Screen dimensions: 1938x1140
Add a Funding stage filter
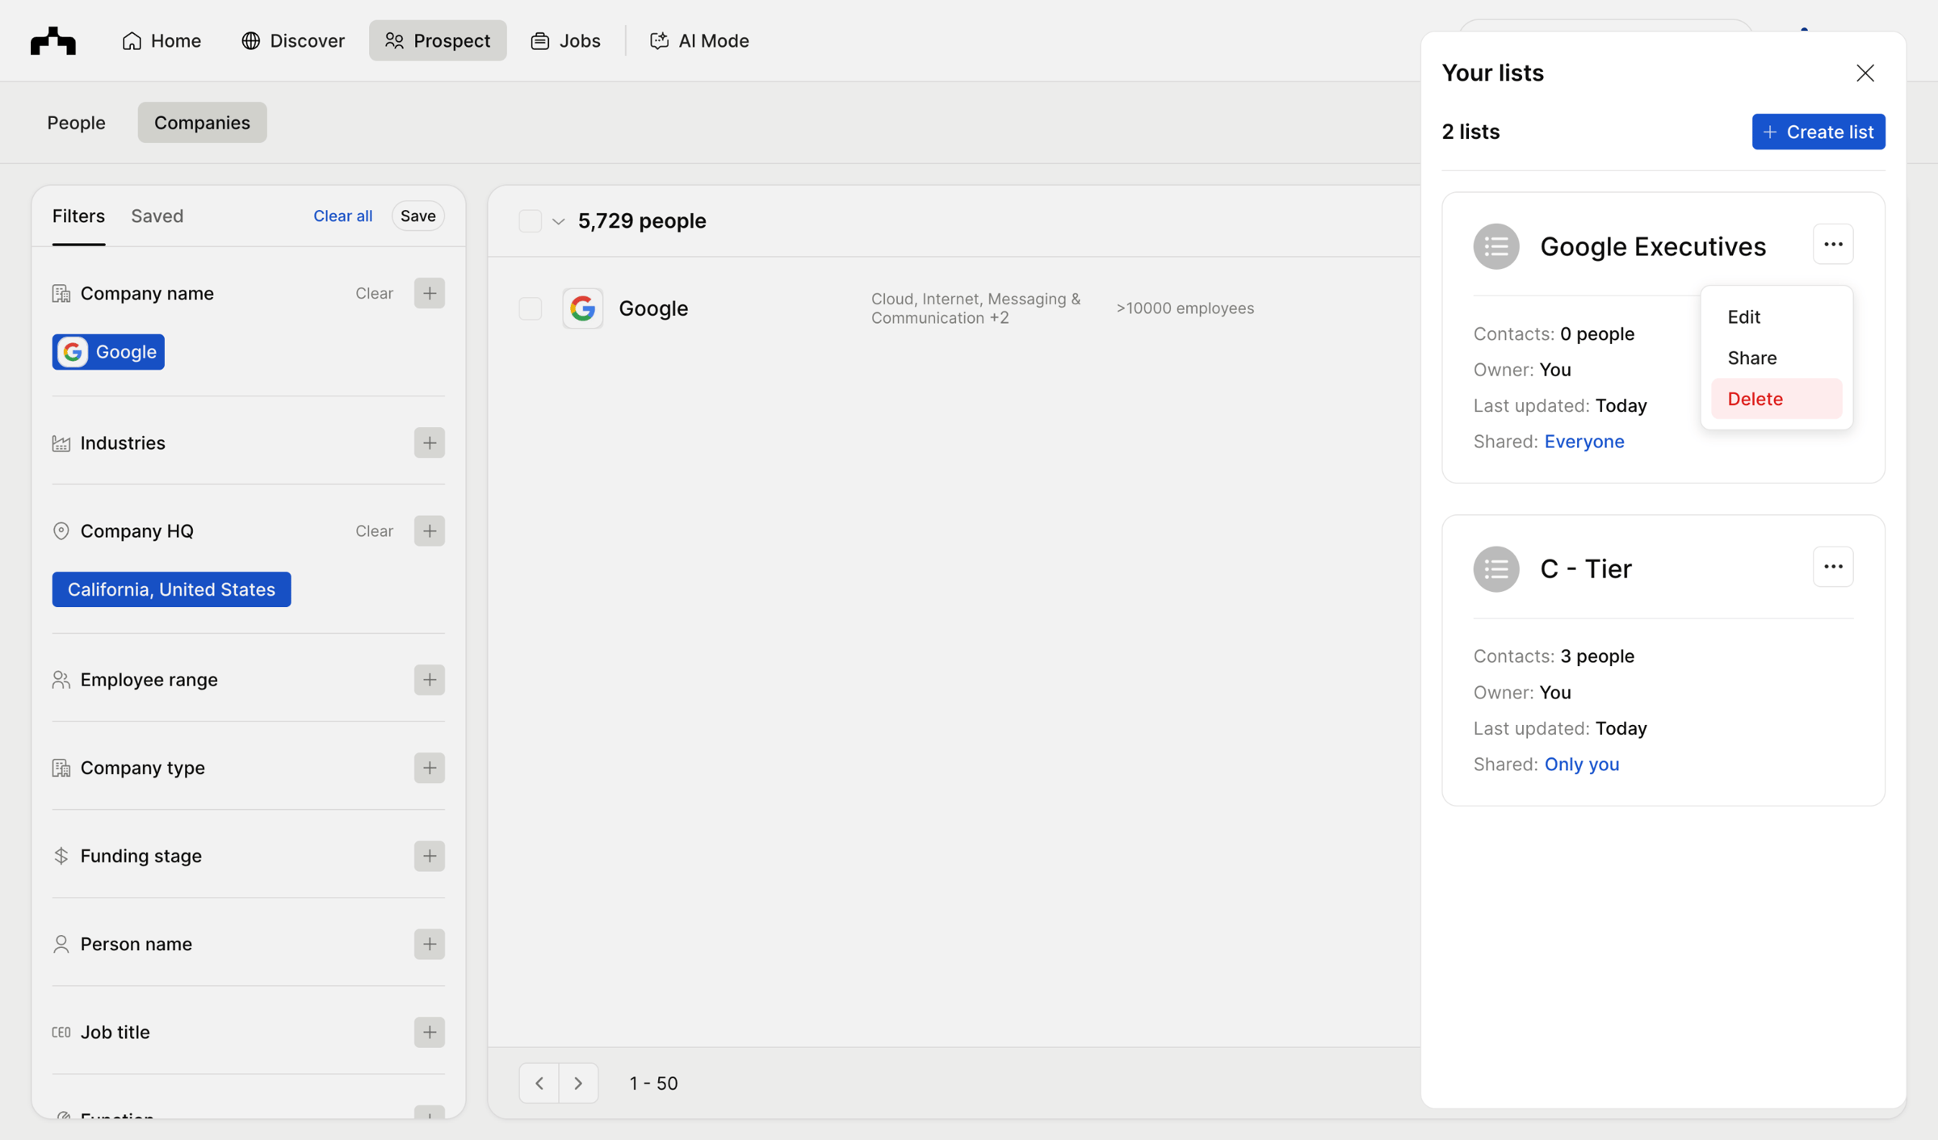(429, 856)
